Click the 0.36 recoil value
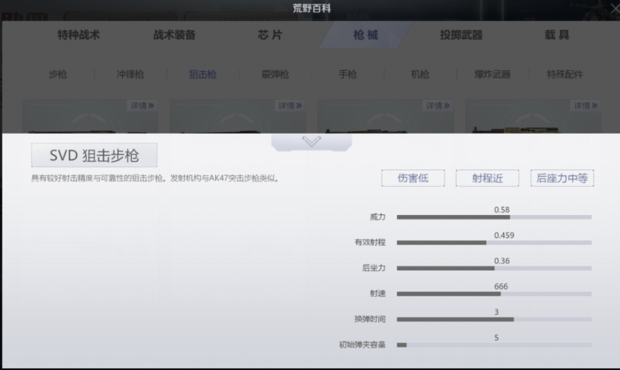The image size is (620, 370). pos(502,261)
